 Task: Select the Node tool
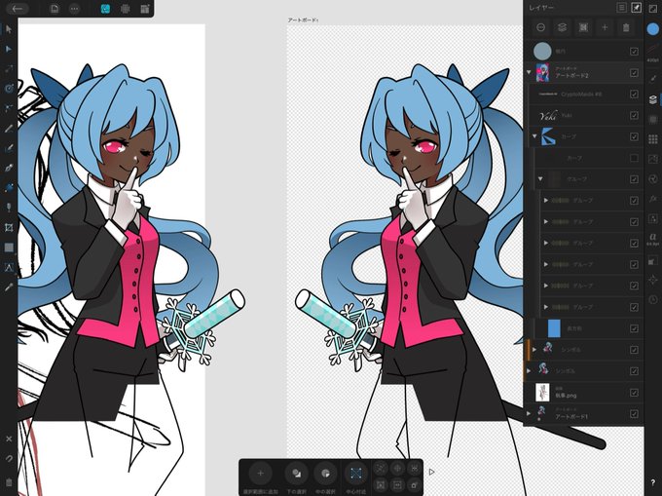coord(9,49)
